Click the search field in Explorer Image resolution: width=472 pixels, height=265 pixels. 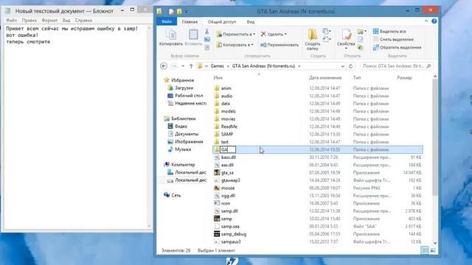coord(396,66)
